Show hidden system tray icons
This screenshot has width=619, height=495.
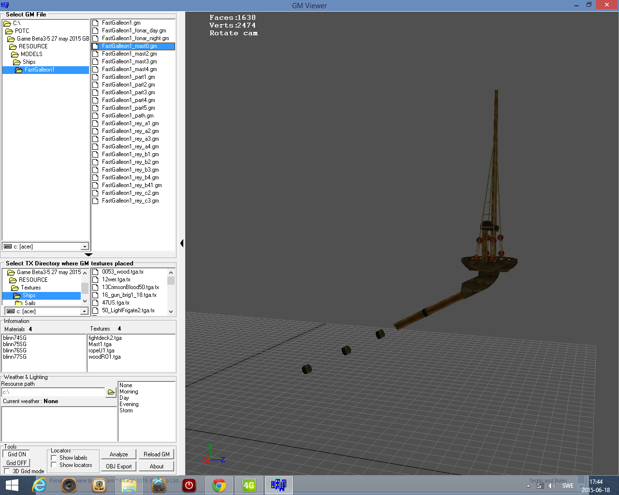click(x=528, y=486)
